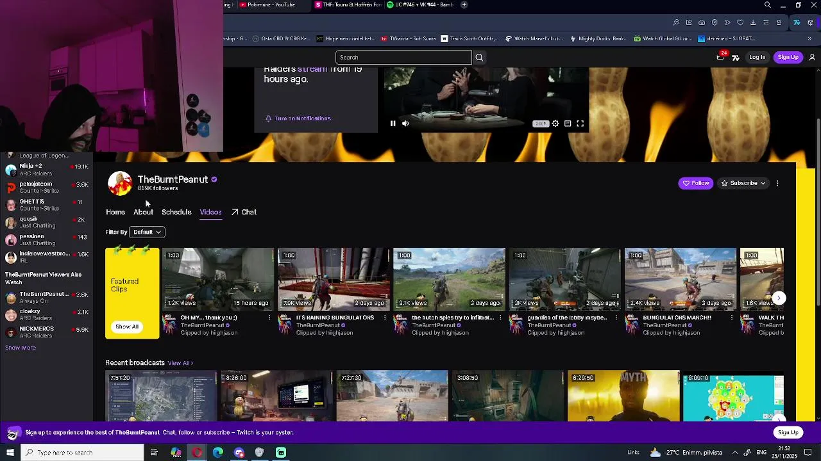The image size is (821, 461).
Task: Open Microsoft Edge from the taskbar
Action: click(218, 453)
